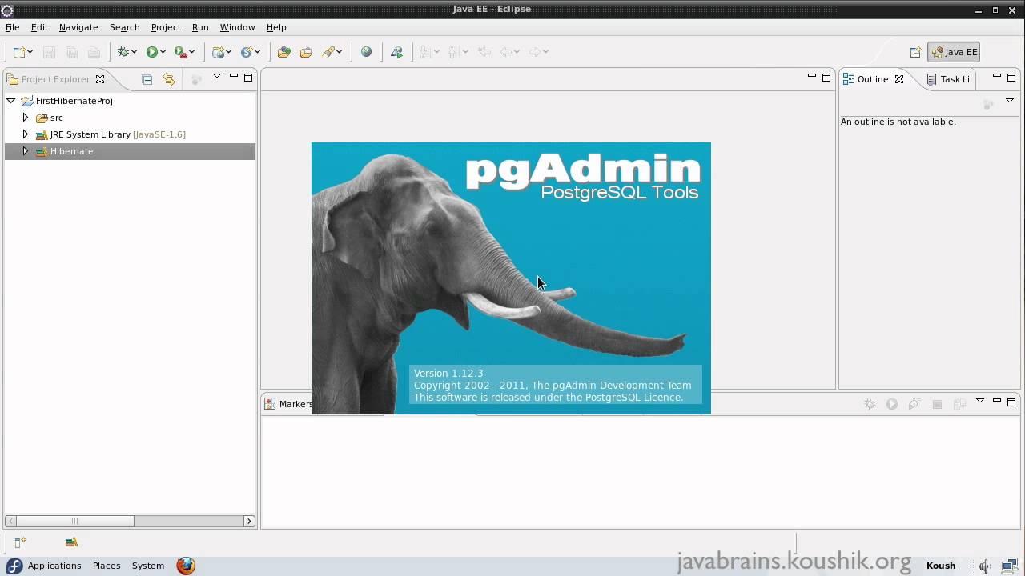Open the External Tools dropdown arrow
Image resolution: width=1025 pixels, height=576 pixels.
[x=192, y=52]
